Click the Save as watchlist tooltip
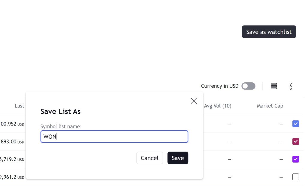Viewport: 307px width, 186px height. coord(269,32)
